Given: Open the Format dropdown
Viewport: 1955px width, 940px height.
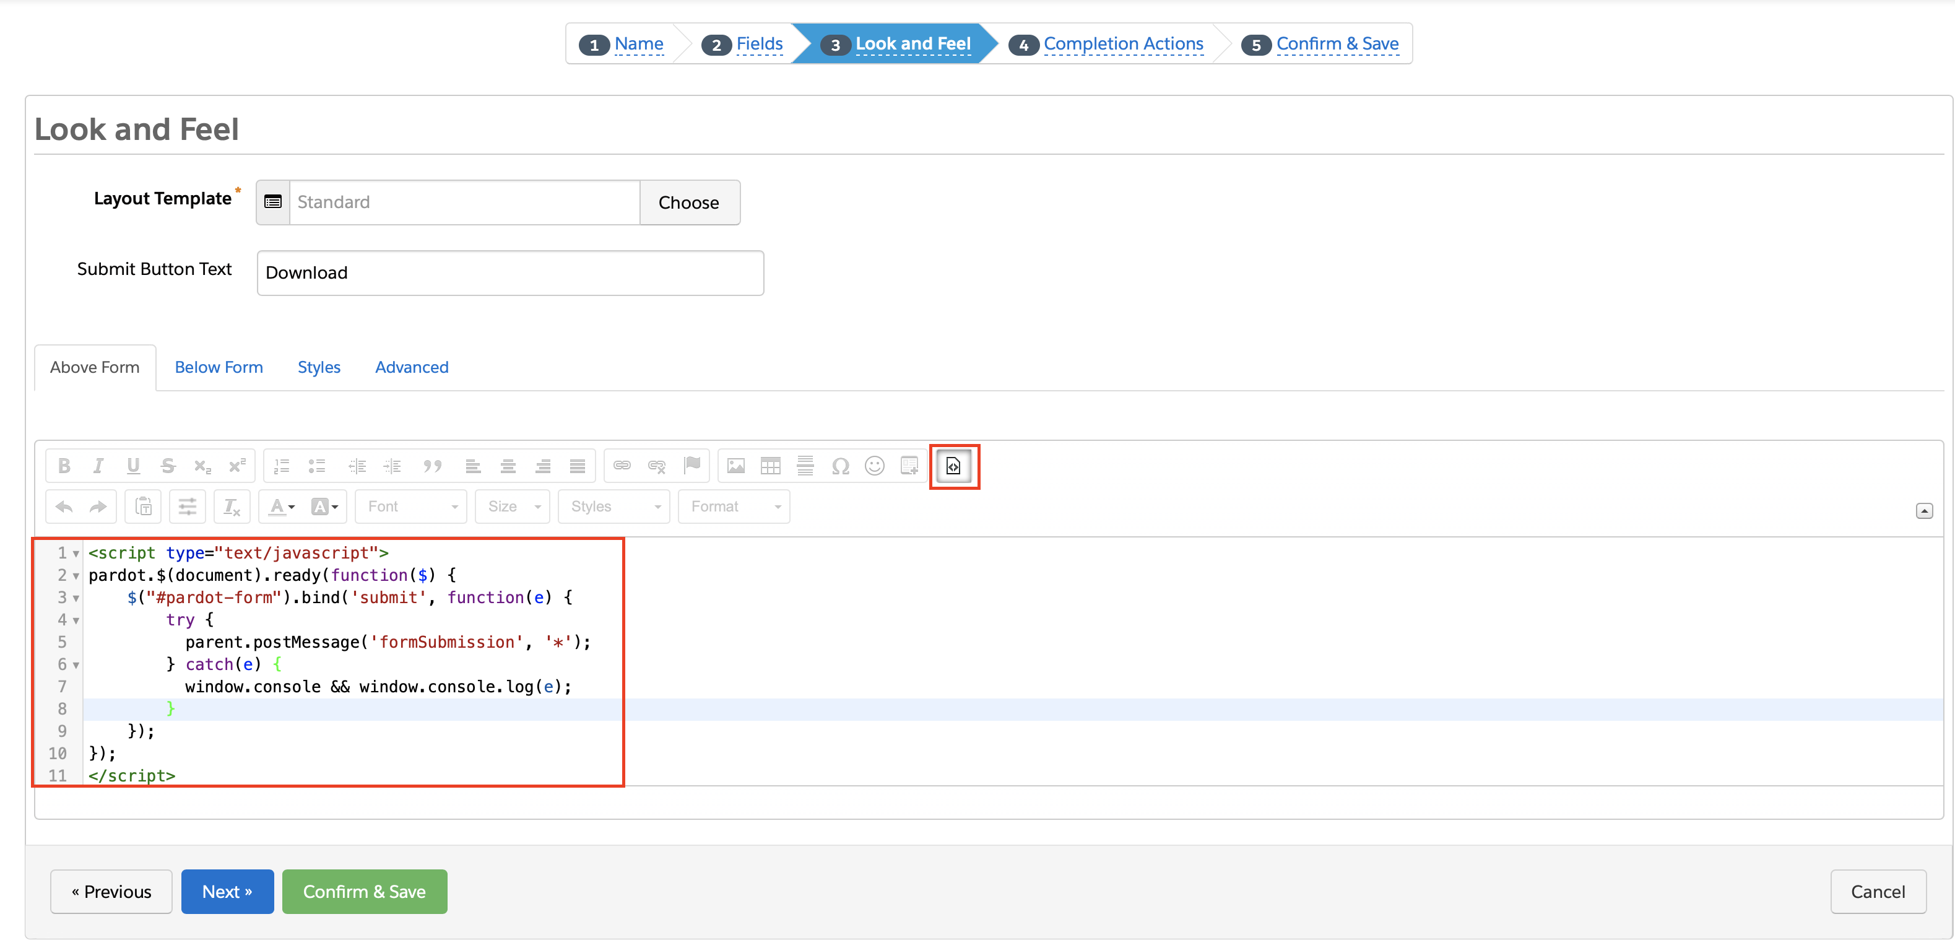Looking at the screenshot, I should [734, 507].
